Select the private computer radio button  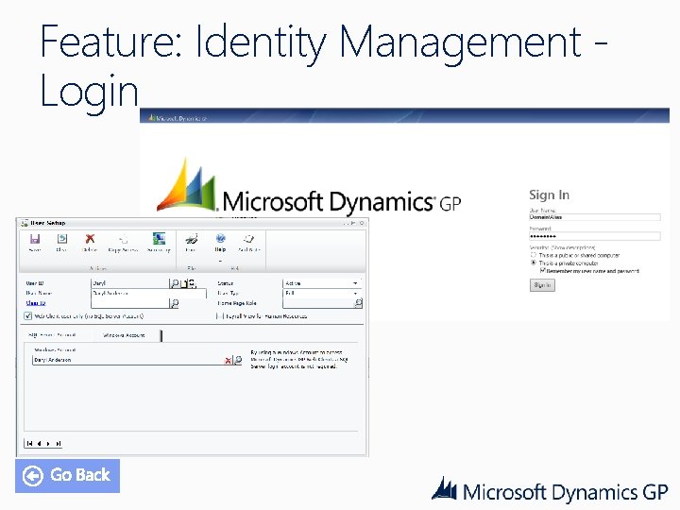coord(534,263)
